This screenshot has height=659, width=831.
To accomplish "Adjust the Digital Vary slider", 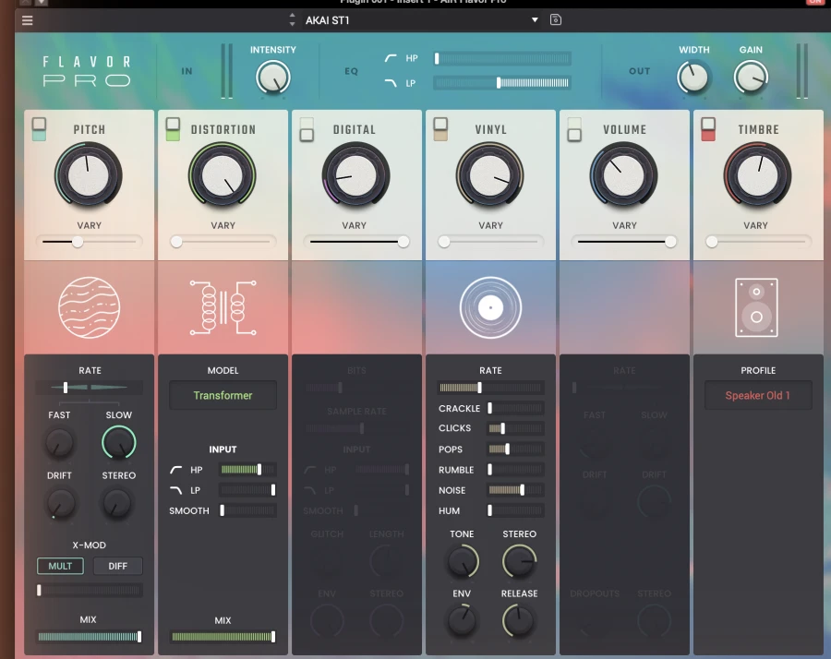I will (356, 242).
